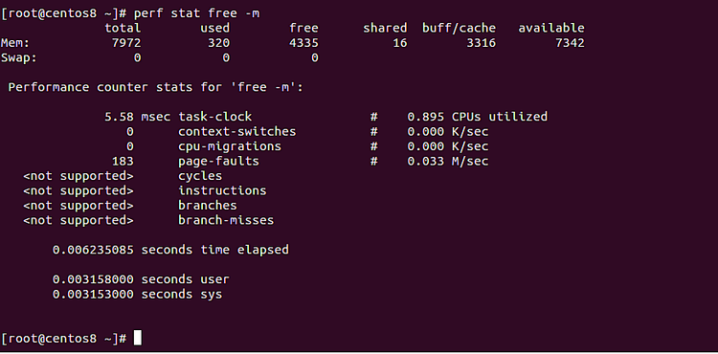
Task: Click the 'perf stat free -m' command text
Action: tap(197, 13)
